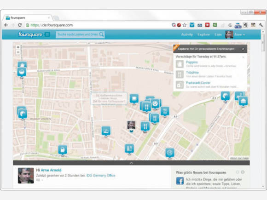The height and width of the screenshot is (200, 267).
Task: Show next foursquare news item
Action: pyautogui.click(x=243, y=172)
